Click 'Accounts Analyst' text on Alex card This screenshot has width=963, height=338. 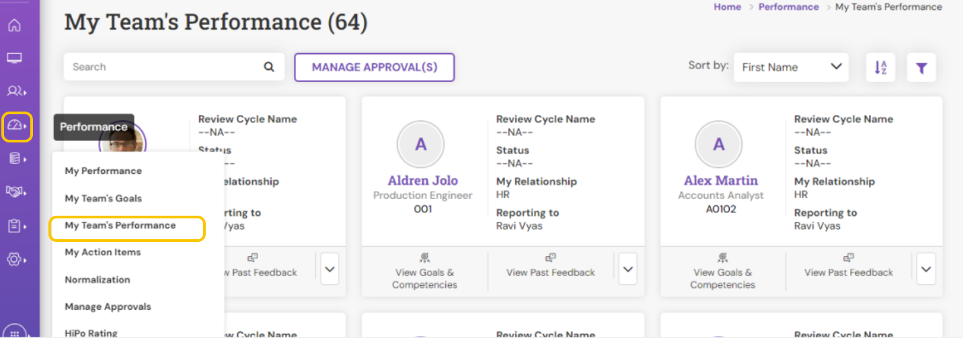tap(721, 196)
